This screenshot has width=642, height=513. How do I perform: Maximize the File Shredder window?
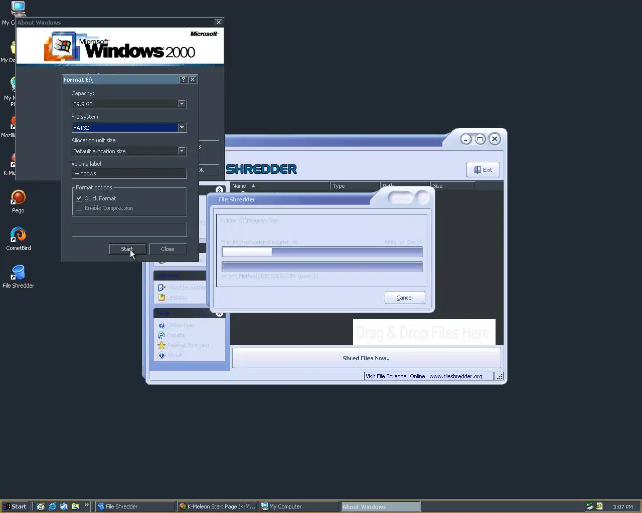(x=480, y=139)
